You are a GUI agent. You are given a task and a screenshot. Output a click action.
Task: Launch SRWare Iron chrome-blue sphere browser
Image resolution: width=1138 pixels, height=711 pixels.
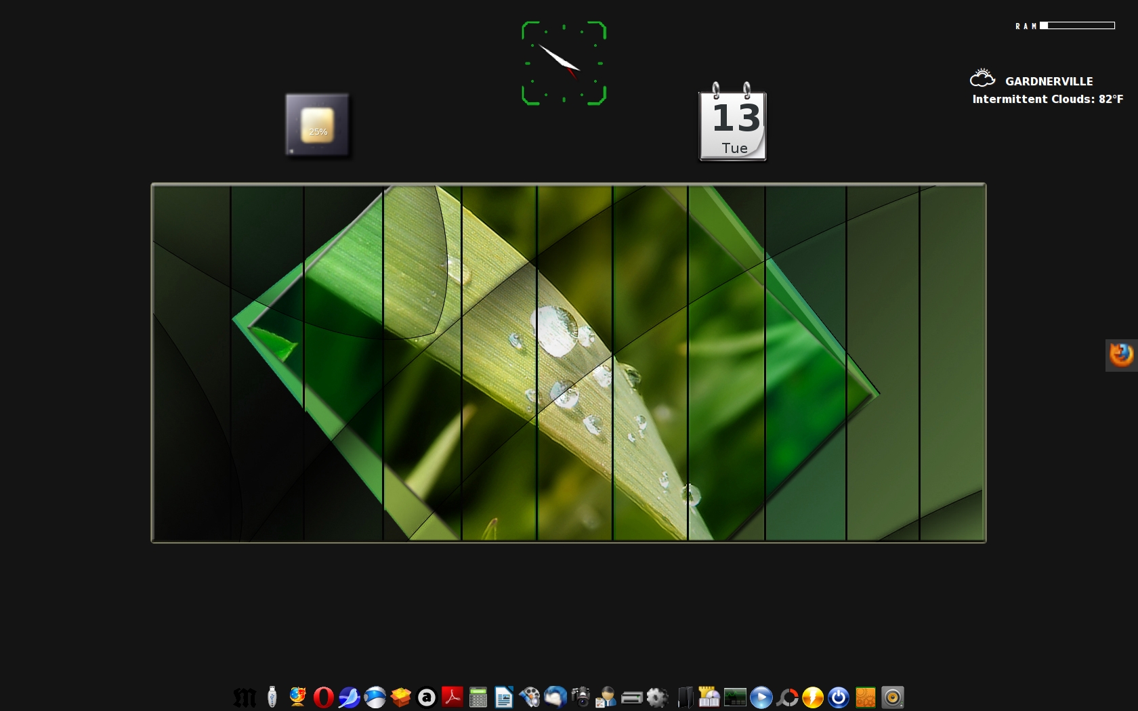[x=375, y=697]
